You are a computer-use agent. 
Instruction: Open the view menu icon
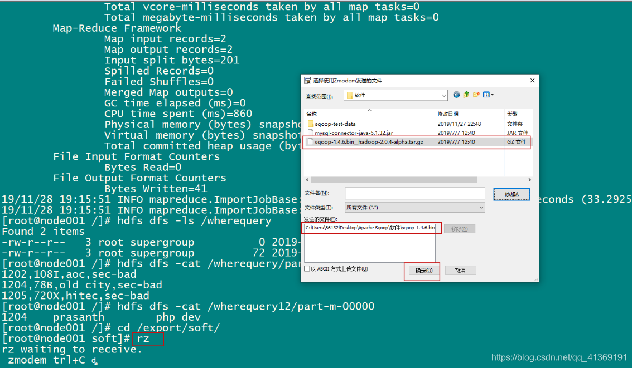pos(488,95)
